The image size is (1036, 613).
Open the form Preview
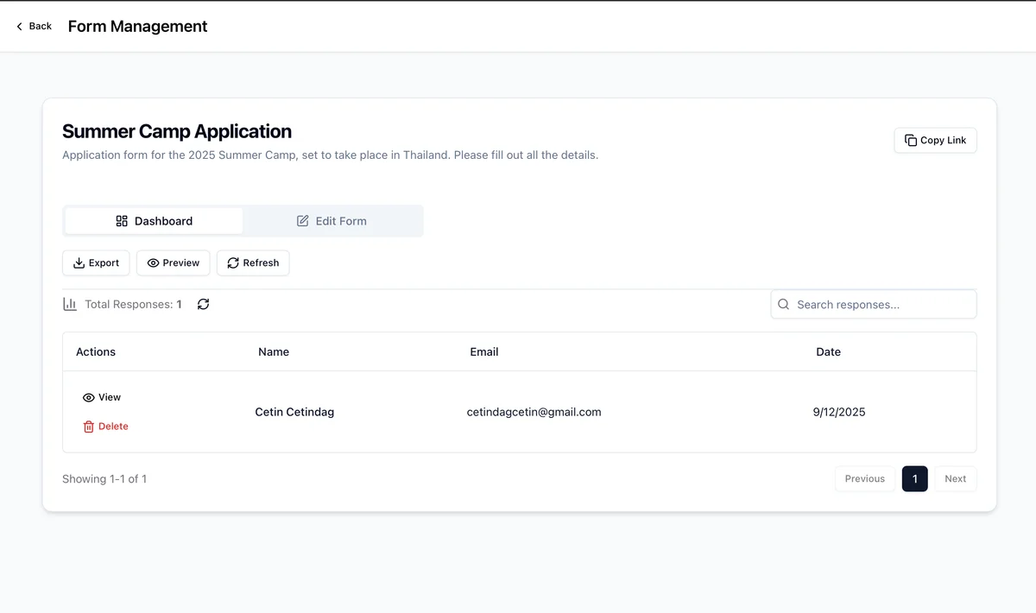click(x=173, y=262)
